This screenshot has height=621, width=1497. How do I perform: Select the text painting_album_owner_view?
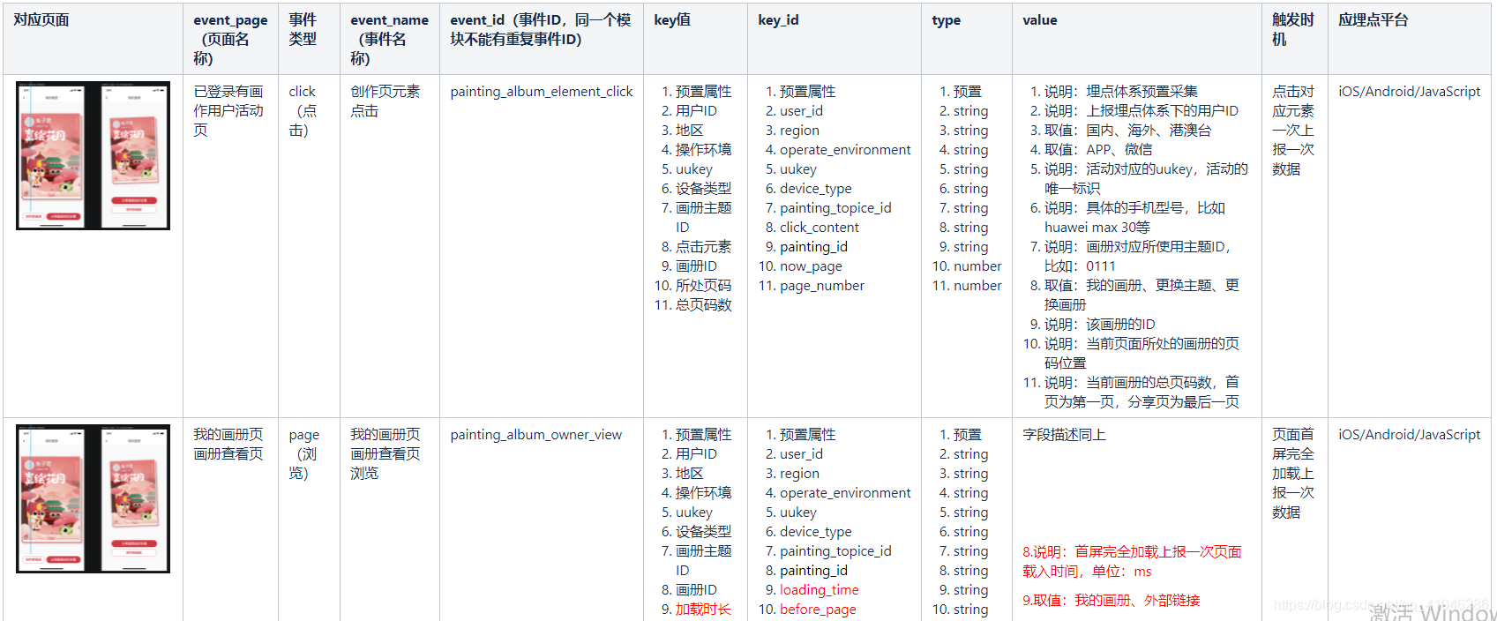[536, 435]
